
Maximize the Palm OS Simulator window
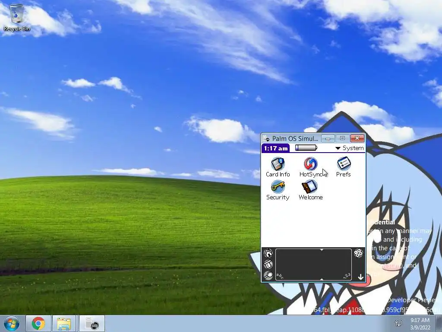(x=342, y=138)
